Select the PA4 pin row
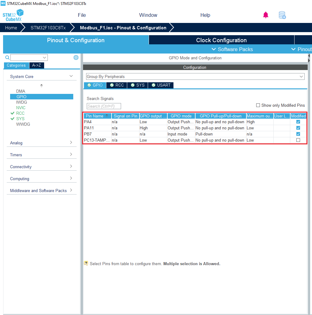312x315 pixels. click(195, 122)
